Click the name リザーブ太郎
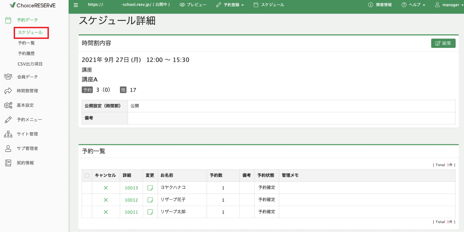 [173, 212]
